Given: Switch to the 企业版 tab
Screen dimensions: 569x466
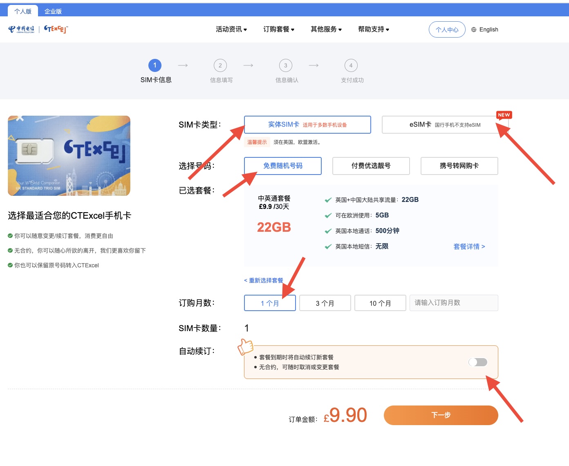Looking at the screenshot, I should pos(53,11).
